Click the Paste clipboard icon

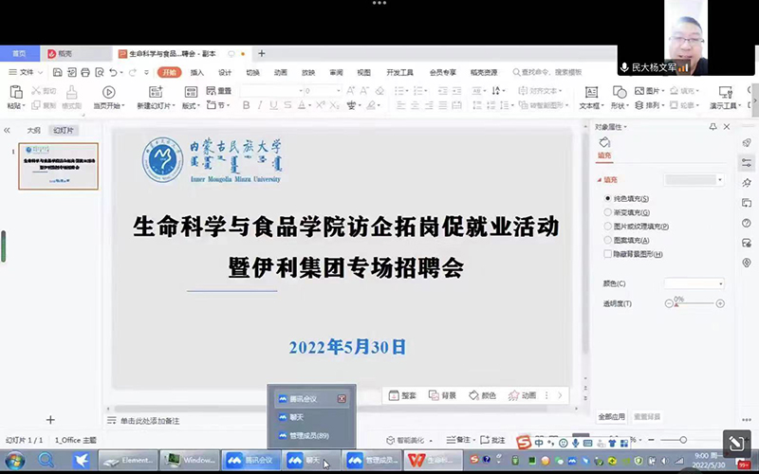(x=16, y=92)
